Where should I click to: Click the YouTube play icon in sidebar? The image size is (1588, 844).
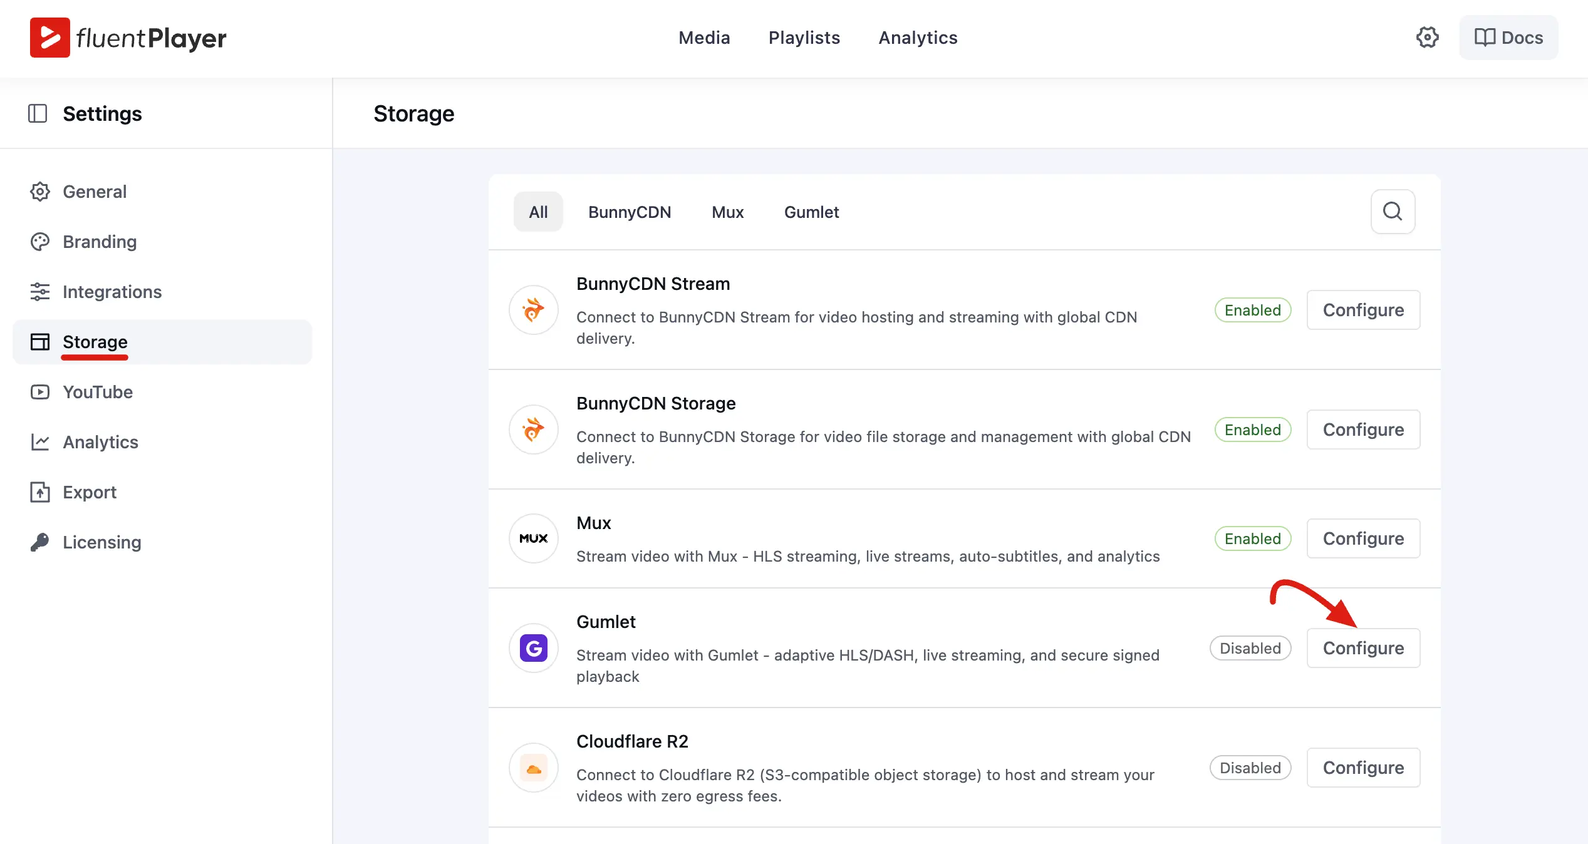pyautogui.click(x=40, y=392)
